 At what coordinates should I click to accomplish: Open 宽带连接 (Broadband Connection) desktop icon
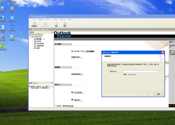pos(3,38)
